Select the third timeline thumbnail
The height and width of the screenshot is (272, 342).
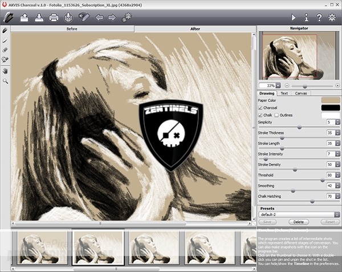154,247
